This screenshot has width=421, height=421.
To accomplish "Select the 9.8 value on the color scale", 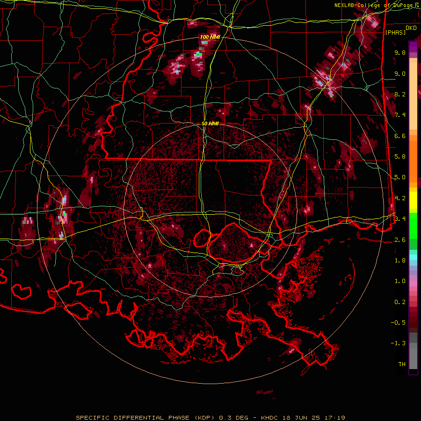I will (x=400, y=53).
